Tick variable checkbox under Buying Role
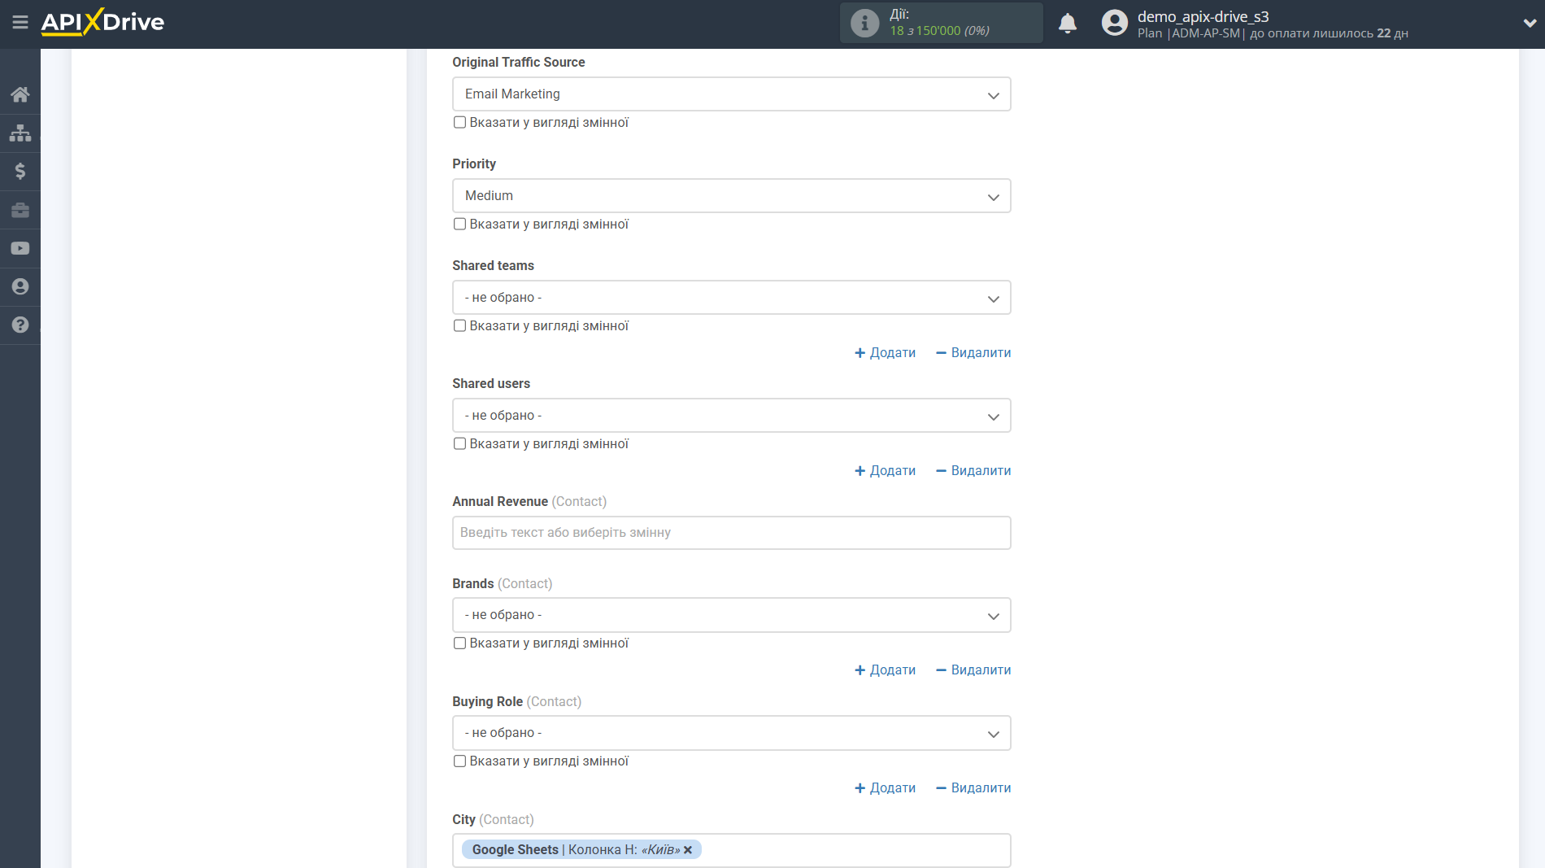The width and height of the screenshot is (1545, 868). click(x=459, y=761)
